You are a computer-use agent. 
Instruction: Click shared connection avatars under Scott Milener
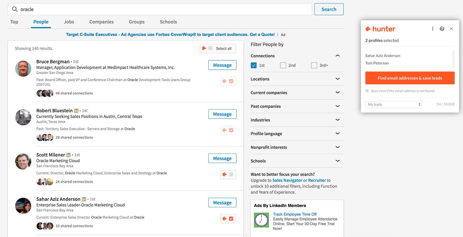tap(45, 182)
